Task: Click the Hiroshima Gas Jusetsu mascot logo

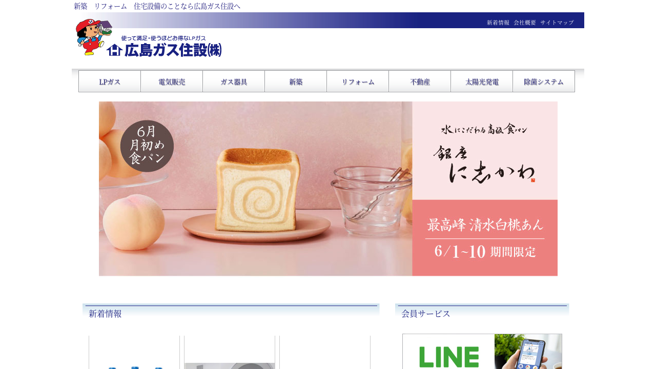Action: [94, 37]
